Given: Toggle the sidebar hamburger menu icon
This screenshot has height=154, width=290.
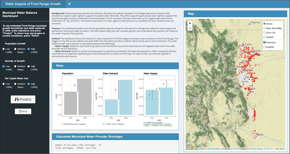Looking at the screenshot, I should pyautogui.click(x=69, y=4).
